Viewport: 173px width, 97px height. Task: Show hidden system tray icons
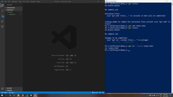[148, 95]
